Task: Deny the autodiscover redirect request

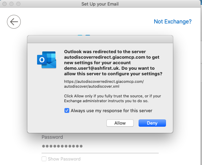Action: tap(152, 123)
